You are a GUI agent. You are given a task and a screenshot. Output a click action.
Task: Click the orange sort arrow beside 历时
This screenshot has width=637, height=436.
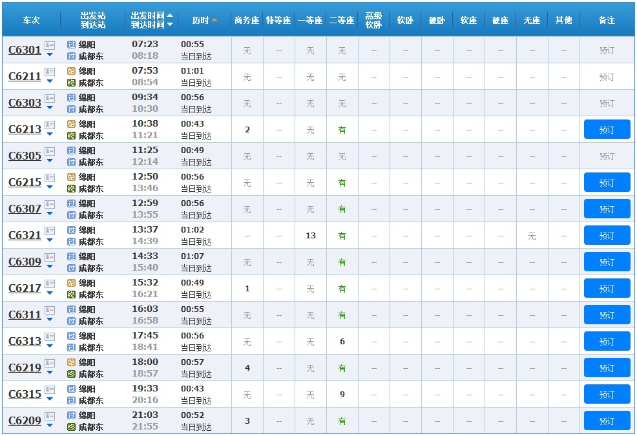[x=214, y=20]
